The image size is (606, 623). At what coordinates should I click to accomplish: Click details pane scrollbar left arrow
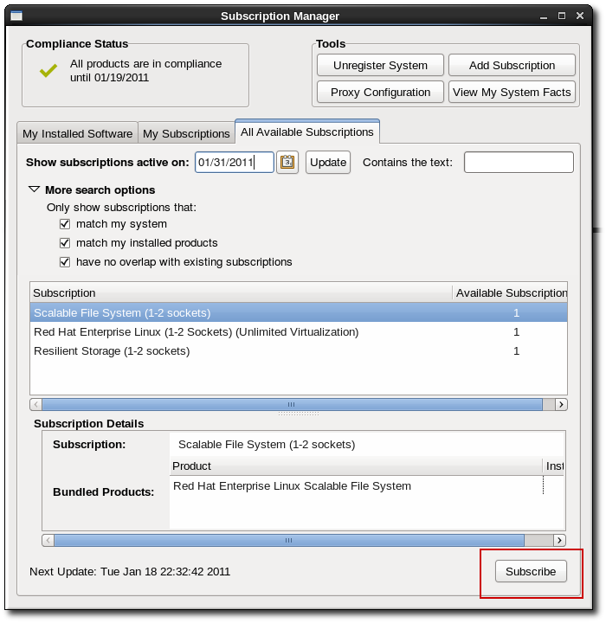point(48,540)
